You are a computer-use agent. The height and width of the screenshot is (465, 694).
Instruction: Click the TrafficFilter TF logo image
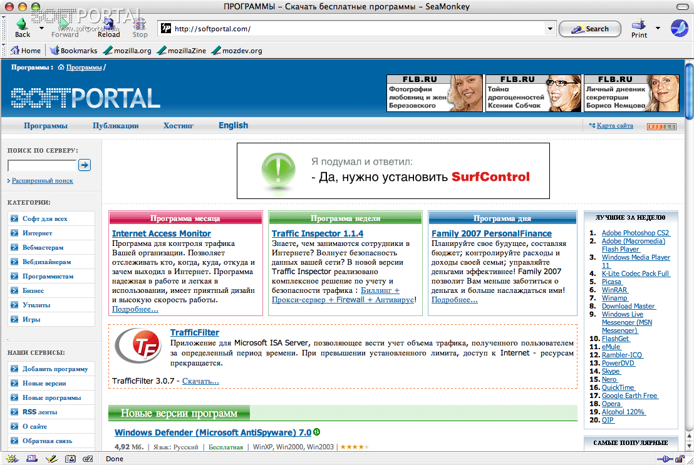coord(138,345)
